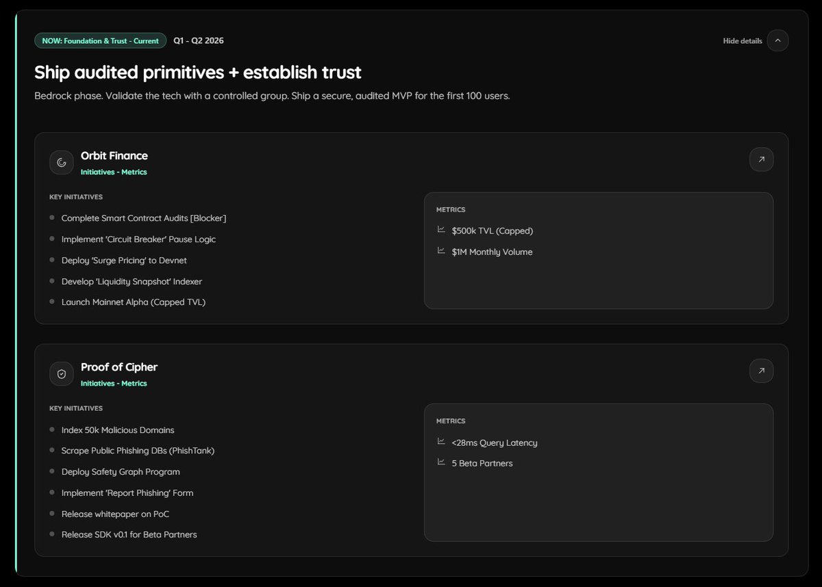The width and height of the screenshot is (822, 587).
Task: Click the 5 Beta Partners metric text
Action: [x=482, y=463]
